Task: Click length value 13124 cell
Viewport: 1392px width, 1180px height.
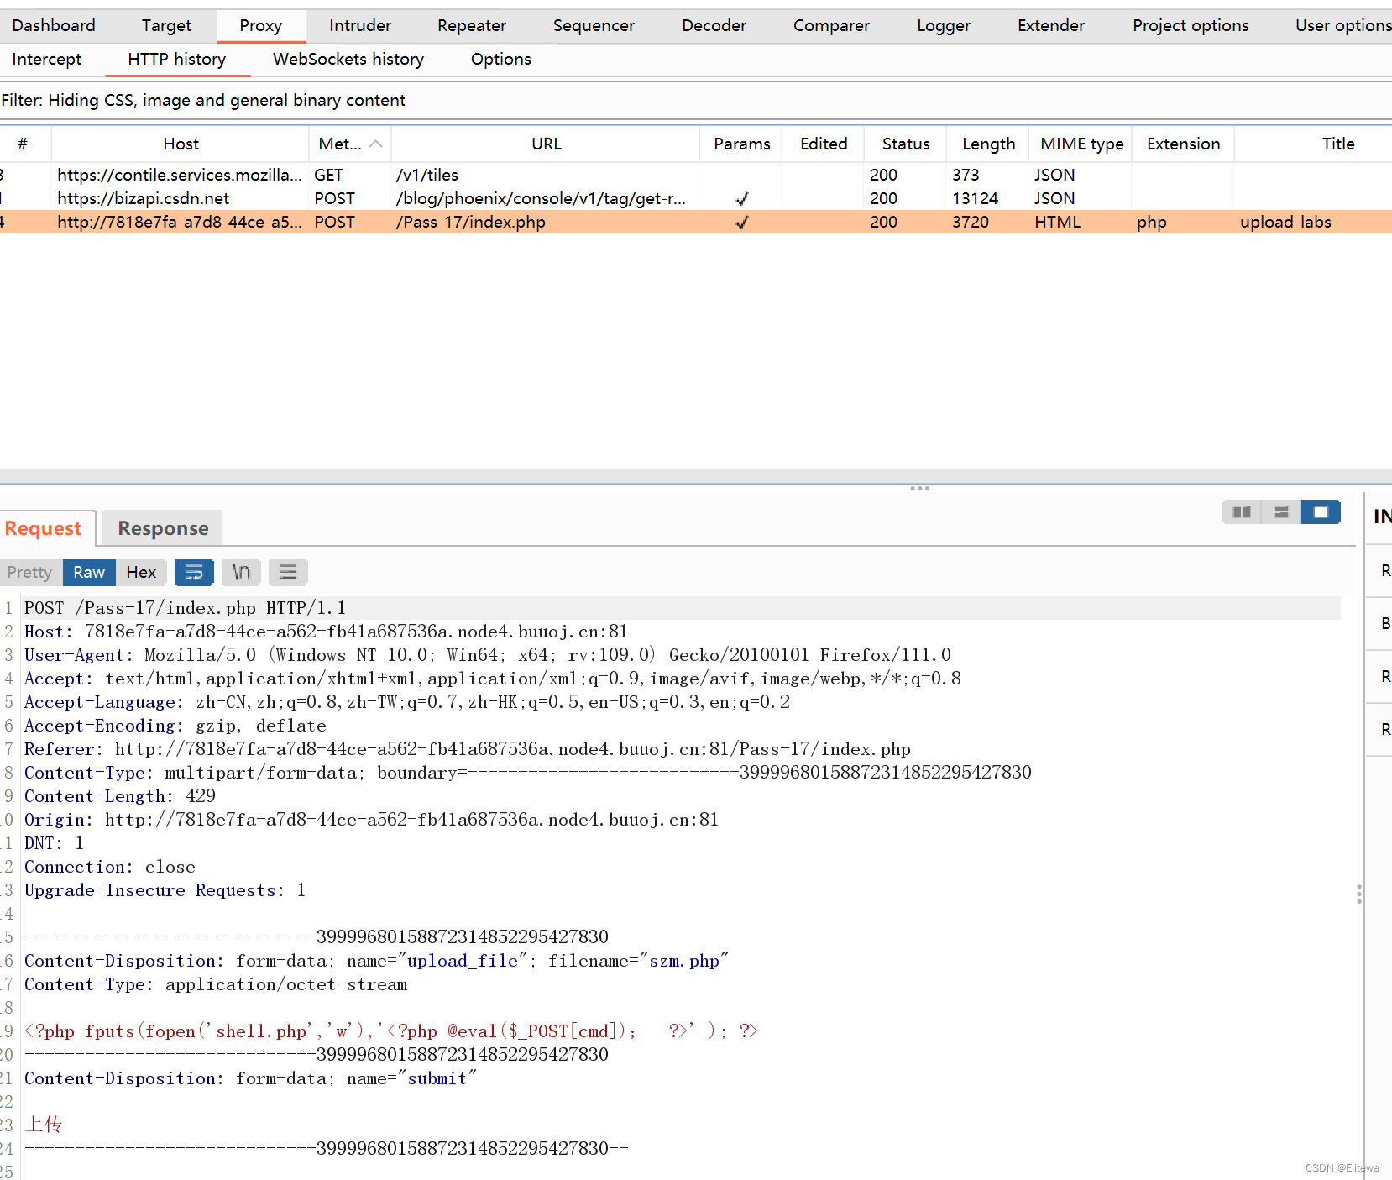Action: tap(975, 198)
